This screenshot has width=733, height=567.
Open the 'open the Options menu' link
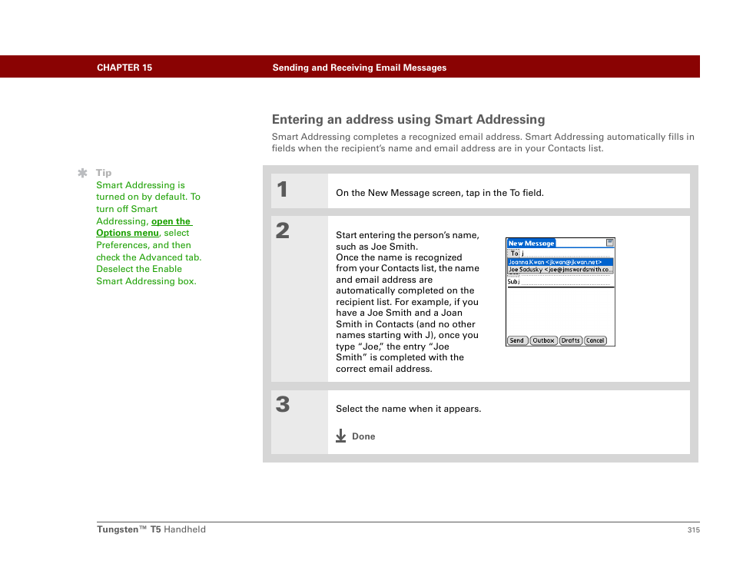tap(144, 227)
